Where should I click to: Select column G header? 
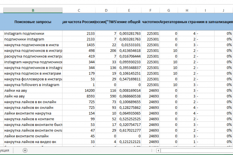(x=169, y=10)
